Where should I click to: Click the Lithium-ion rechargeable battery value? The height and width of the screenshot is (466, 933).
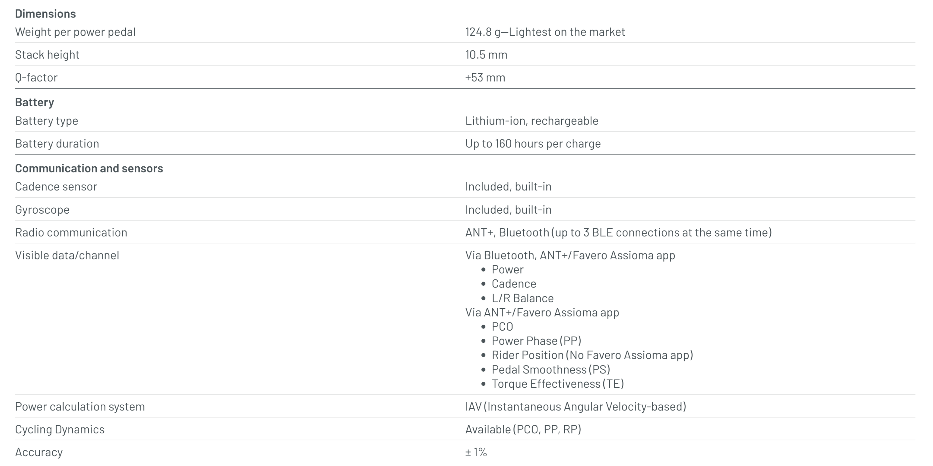tap(531, 121)
